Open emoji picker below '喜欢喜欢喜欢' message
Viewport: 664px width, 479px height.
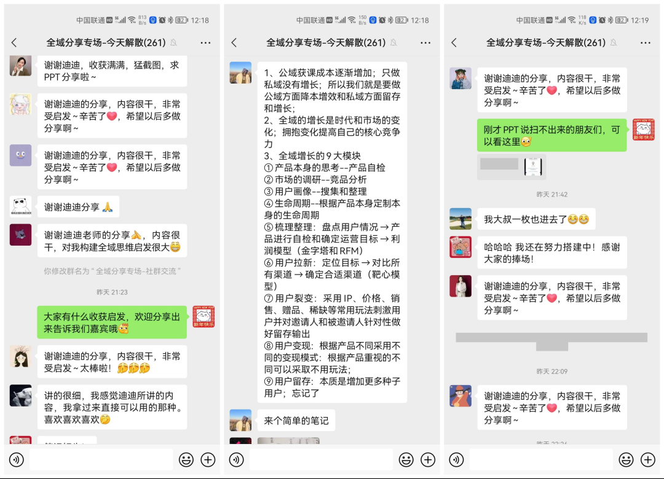[x=186, y=459]
